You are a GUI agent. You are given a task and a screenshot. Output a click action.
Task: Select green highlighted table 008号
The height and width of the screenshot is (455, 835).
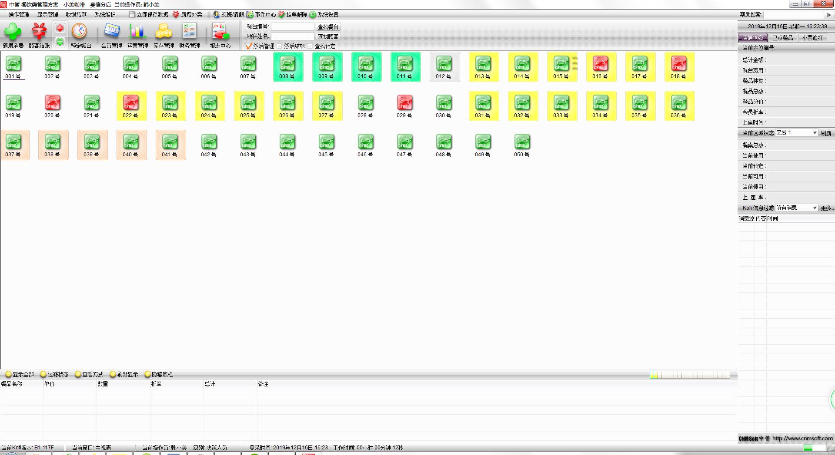[288, 67]
